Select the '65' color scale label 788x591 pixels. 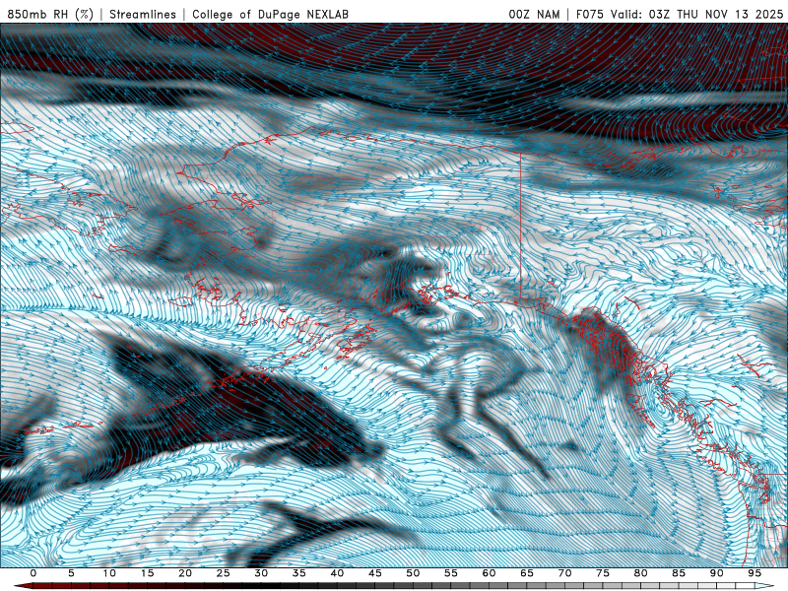[527, 573]
